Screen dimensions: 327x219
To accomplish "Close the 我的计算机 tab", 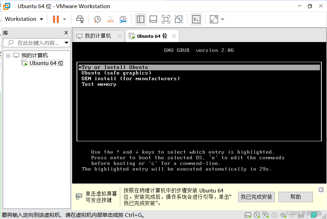I will coord(119,36).
